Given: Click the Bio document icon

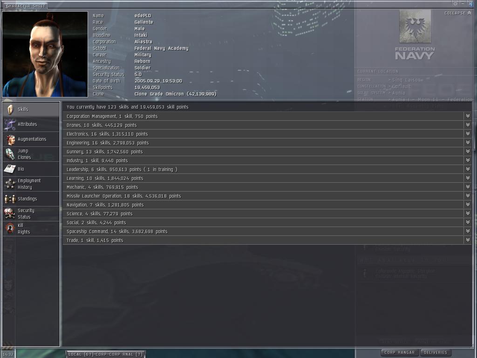Looking at the screenshot, I should tap(10, 169).
